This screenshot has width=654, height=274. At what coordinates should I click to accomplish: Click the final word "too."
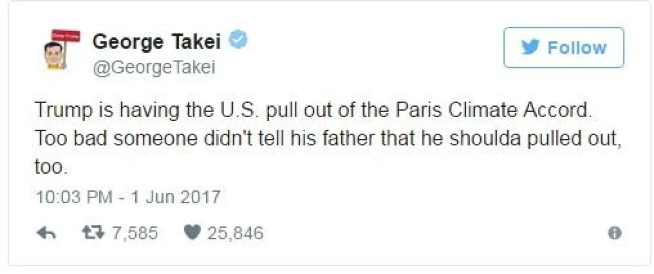[51, 168]
